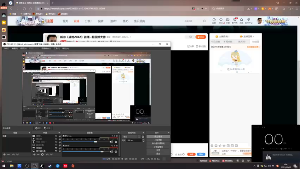Viewport: 300px width, 169px height.
Task: Add a new source with the sources panel plus icon
Action: coord(34,154)
